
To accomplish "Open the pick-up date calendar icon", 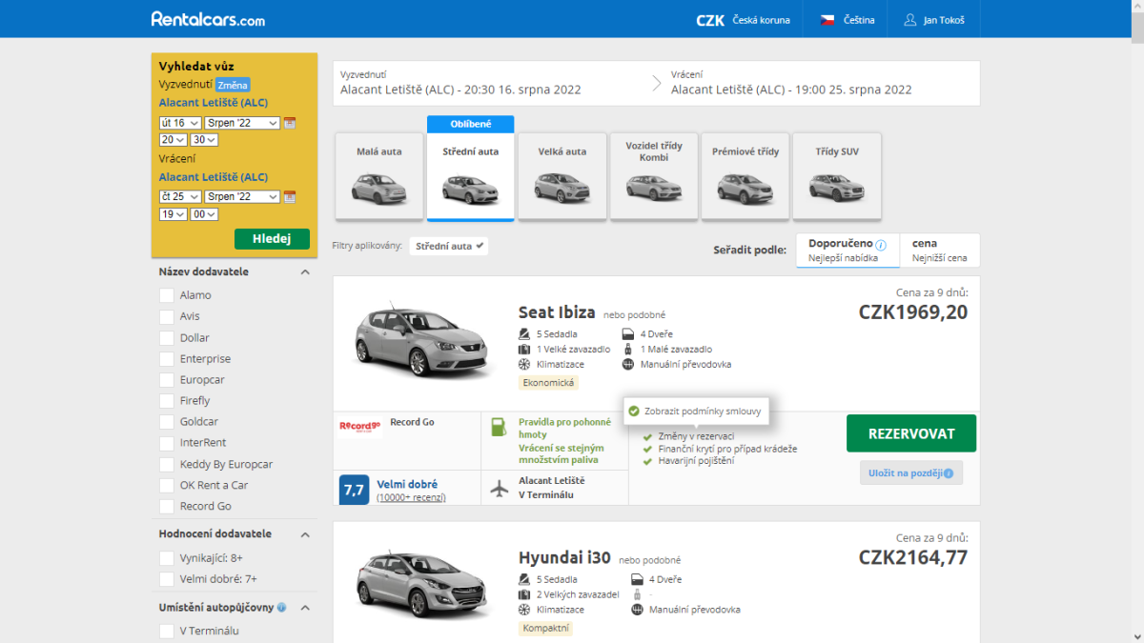I will point(290,123).
